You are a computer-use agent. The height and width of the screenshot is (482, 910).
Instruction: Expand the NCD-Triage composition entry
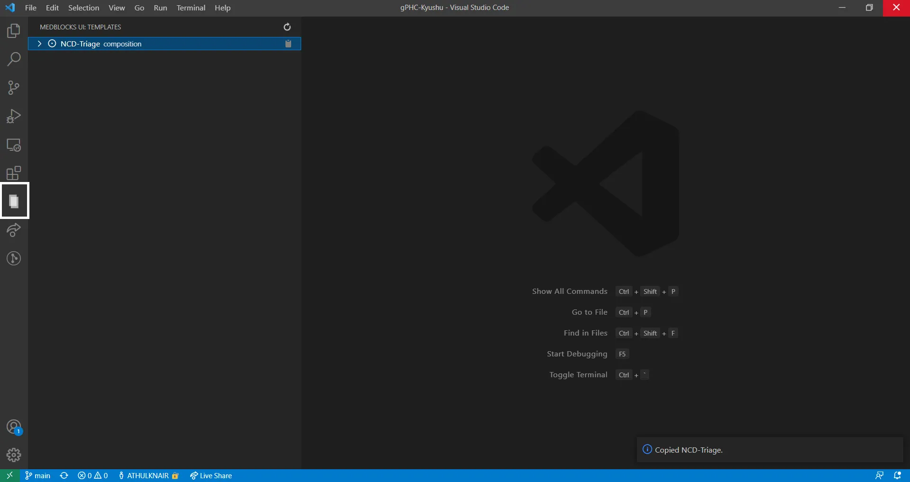coord(39,43)
